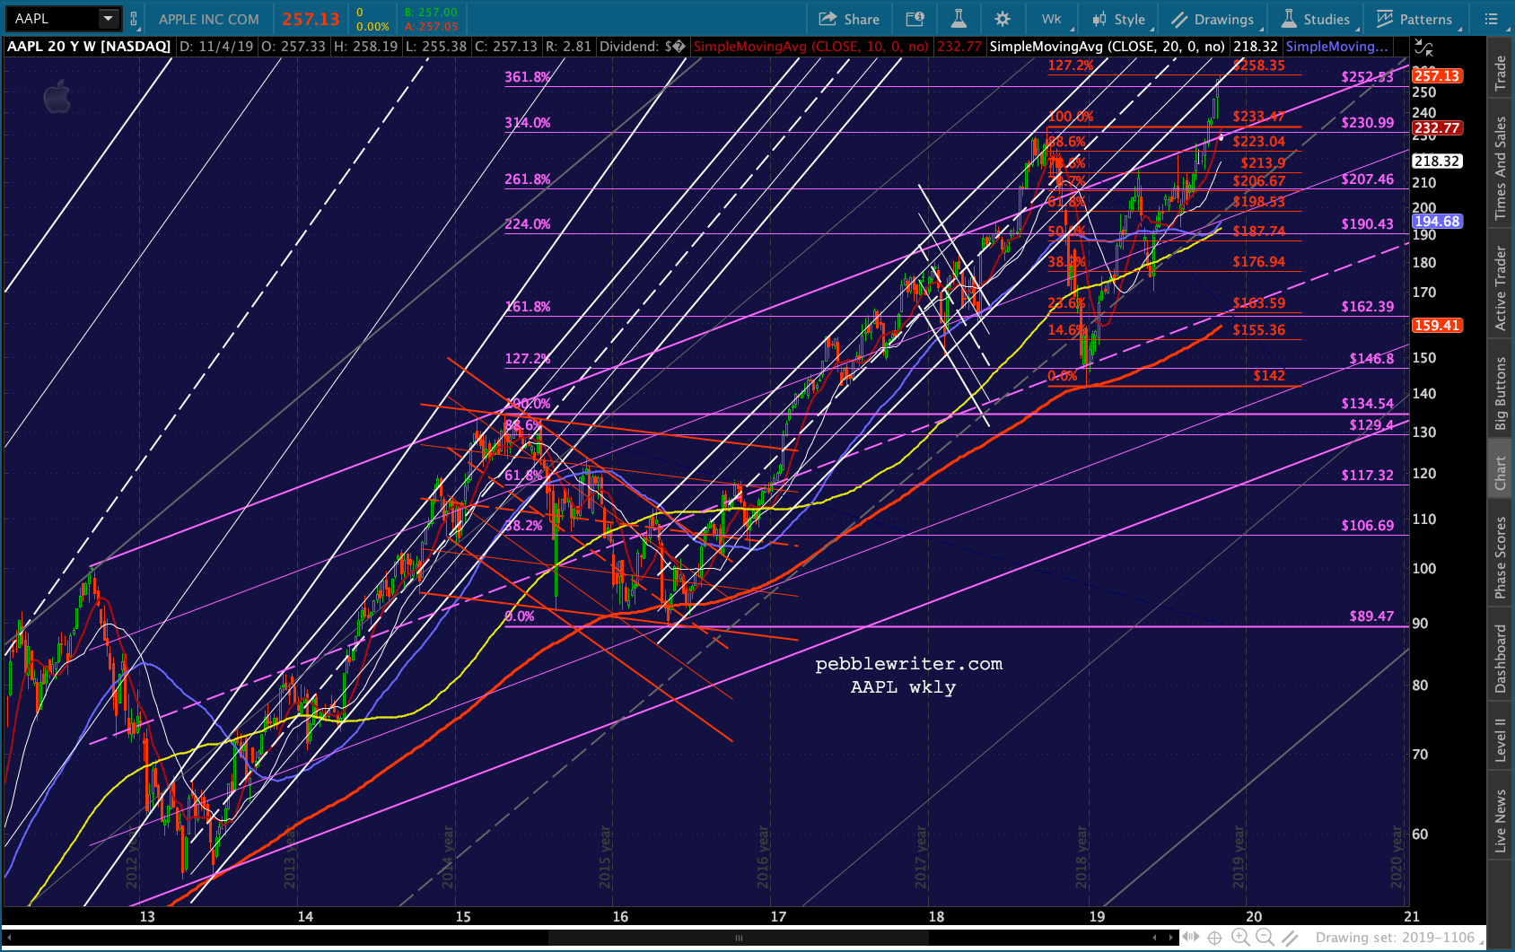1515x952 pixels.
Task: Click the 361.8% Fibonacci label
Action: (x=528, y=77)
